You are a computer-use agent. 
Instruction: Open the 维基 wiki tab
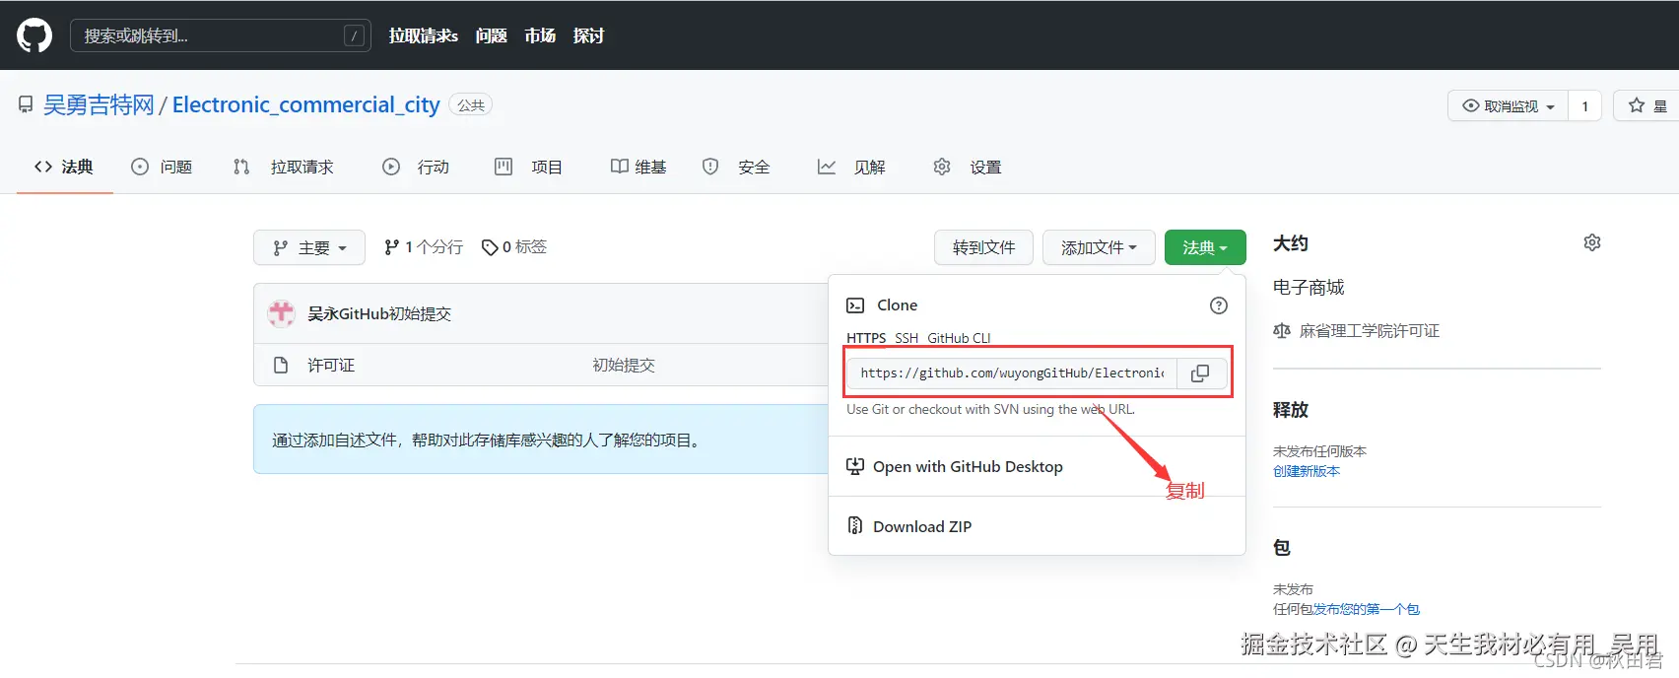638,167
